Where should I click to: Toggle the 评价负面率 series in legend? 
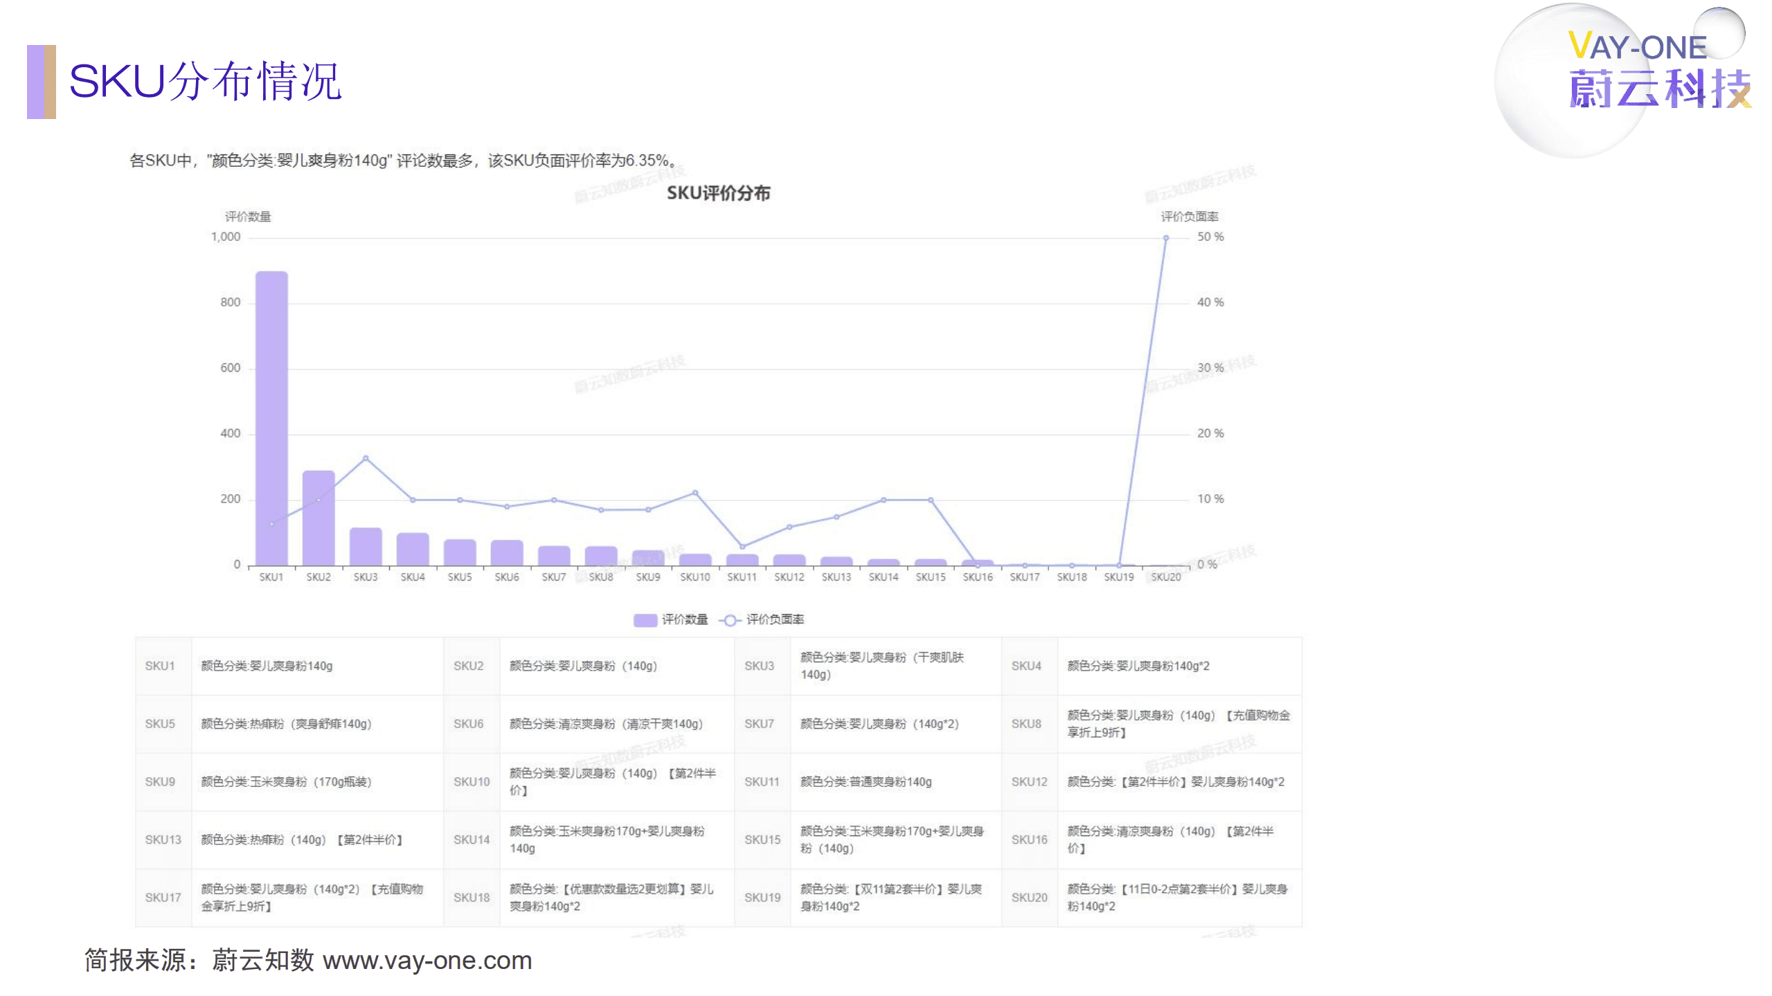click(x=776, y=619)
